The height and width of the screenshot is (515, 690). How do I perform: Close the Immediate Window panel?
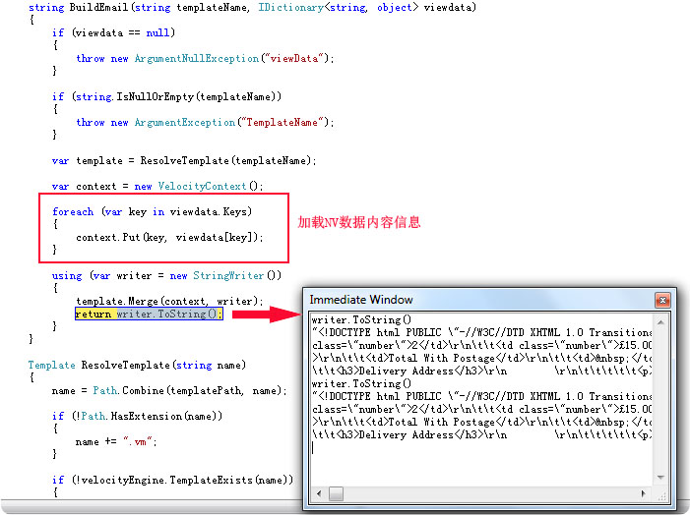coord(662,300)
